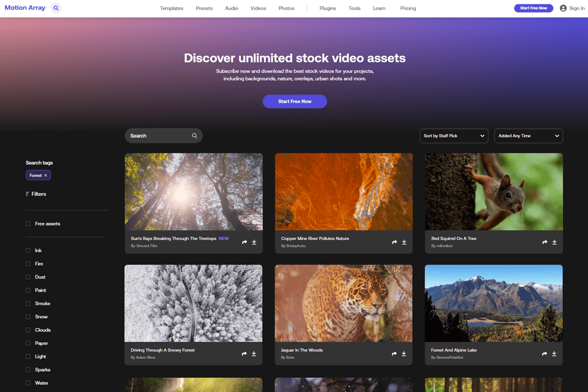
Task: Click the Sign In link
Action: (x=577, y=8)
